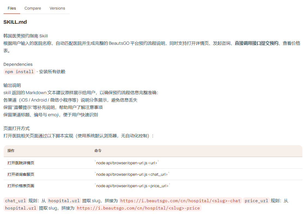304x215 pixels.
Task: Select the '打开医院详情页' table cell
Action: [21, 163]
